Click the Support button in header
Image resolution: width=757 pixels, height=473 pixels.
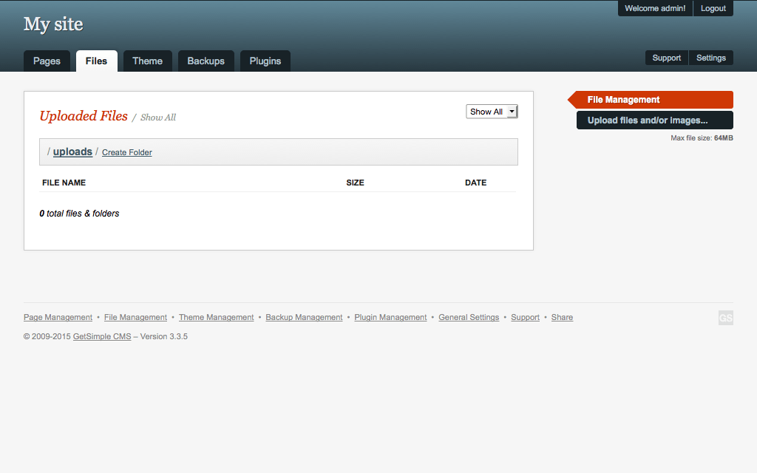click(666, 58)
